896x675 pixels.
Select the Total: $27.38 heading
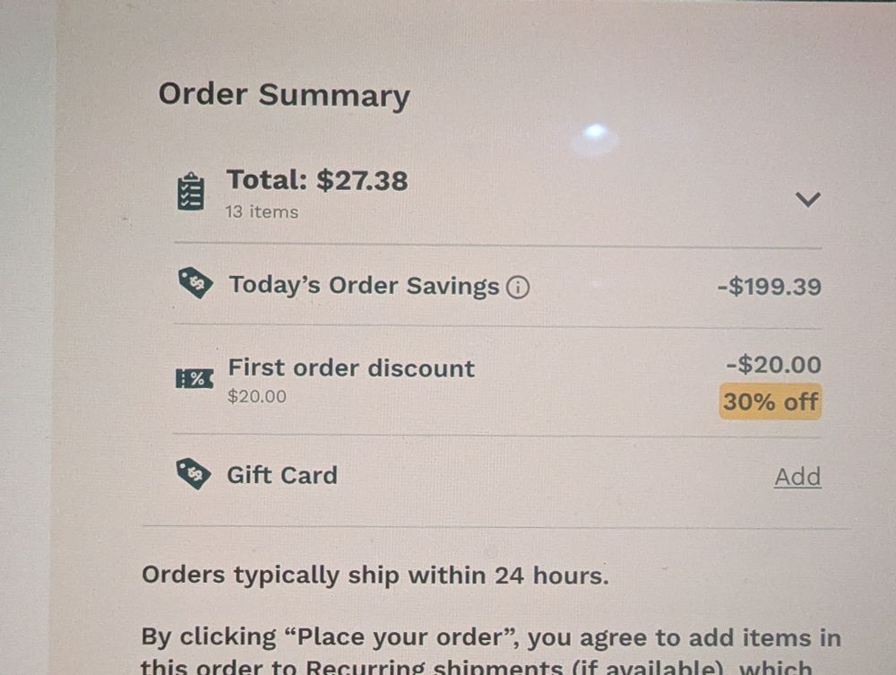[x=317, y=180]
